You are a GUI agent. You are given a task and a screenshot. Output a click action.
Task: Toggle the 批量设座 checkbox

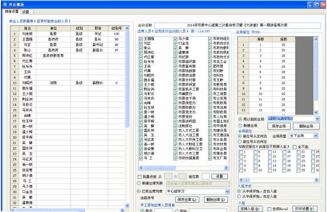(x=140, y=177)
